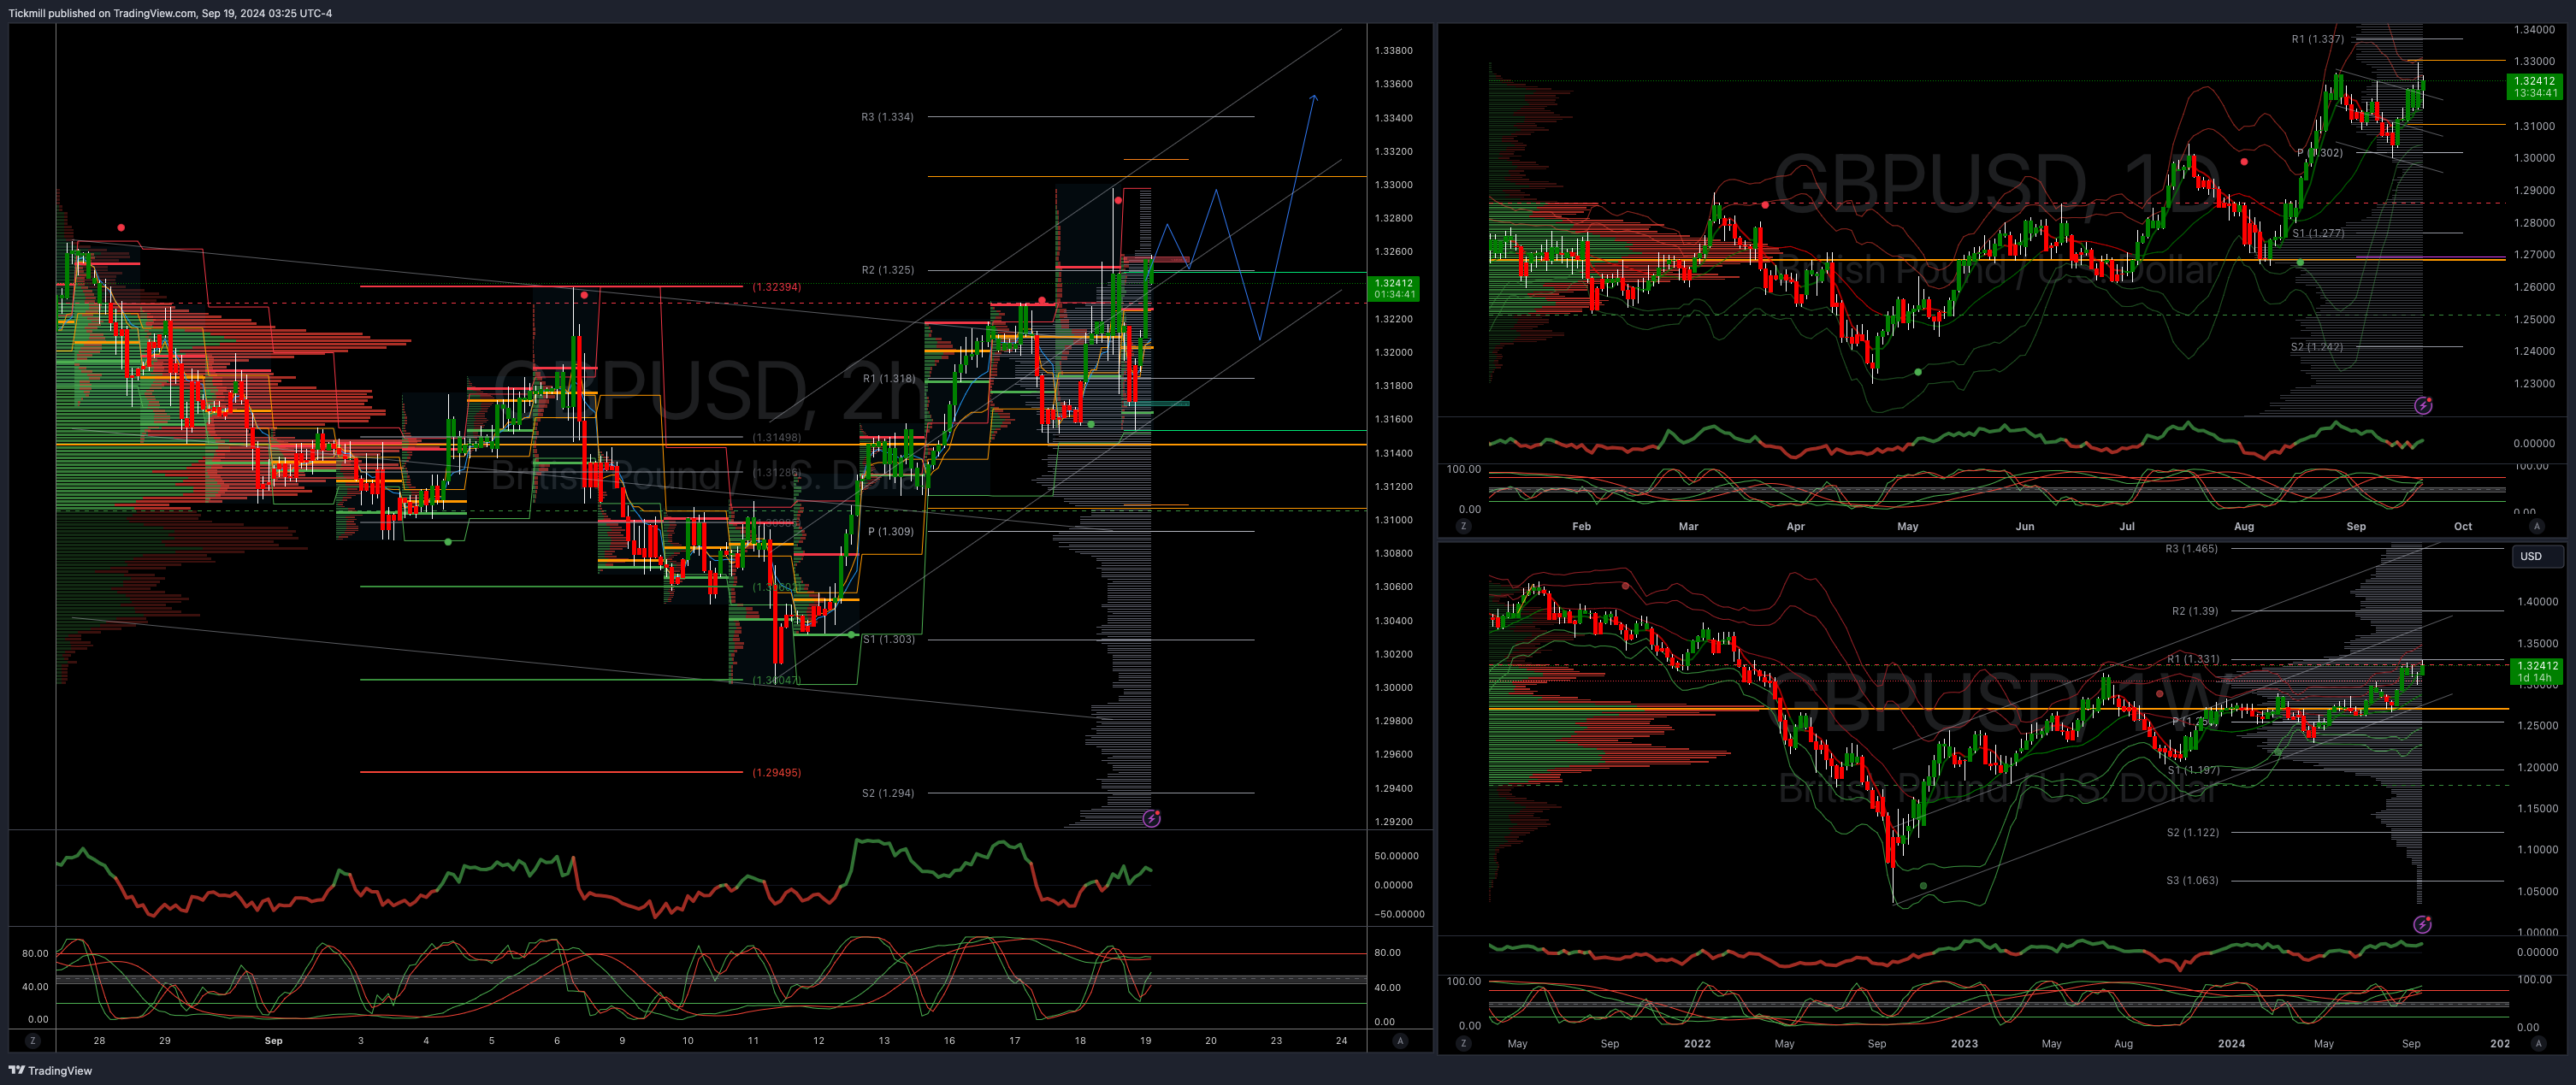Image resolution: width=2576 pixels, height=1085 pixels.
Task: Click the −50.00000 oscillator scale value
Action: (1398, 914)
